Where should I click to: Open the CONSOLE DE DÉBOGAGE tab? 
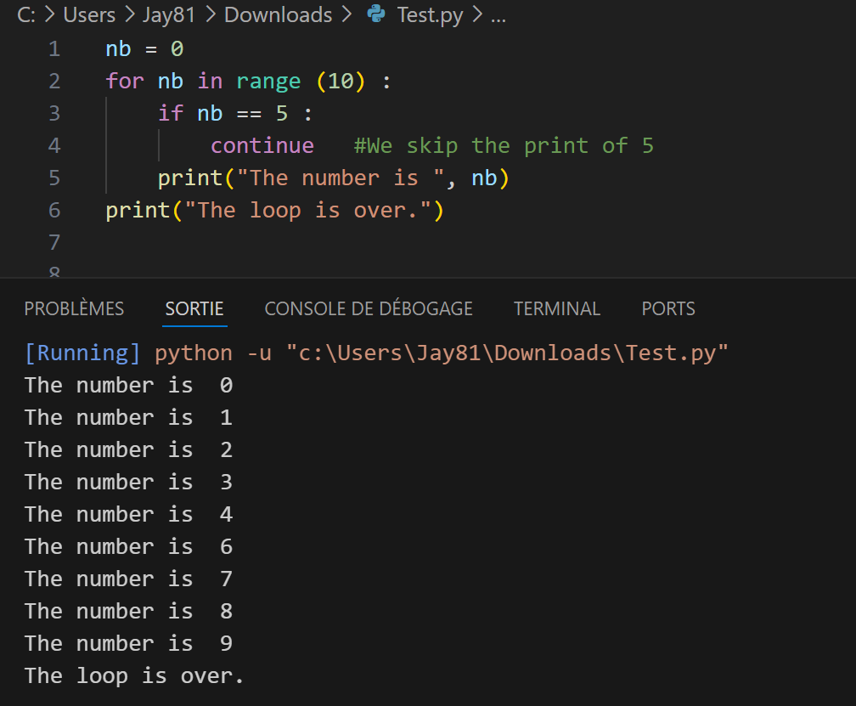369,309
